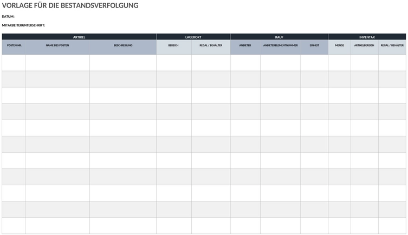Select the 'MITARBEITERUNTERSCHRIFT:' label
Screen dimensions: 408x235
coord(23,25)
